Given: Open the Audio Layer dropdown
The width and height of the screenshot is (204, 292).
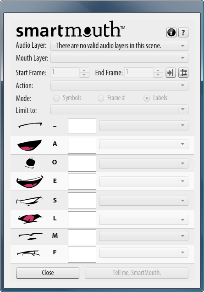Looking at the screenshot, I should [119, 46].
